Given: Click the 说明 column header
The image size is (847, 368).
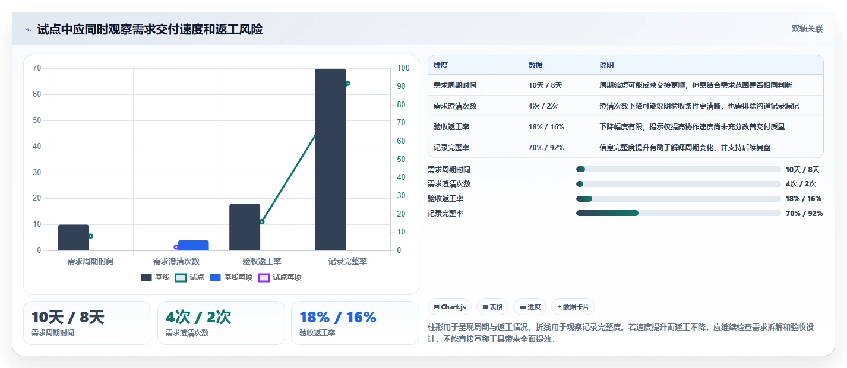Looking at the screenshot, I should [x=606, y=65].
